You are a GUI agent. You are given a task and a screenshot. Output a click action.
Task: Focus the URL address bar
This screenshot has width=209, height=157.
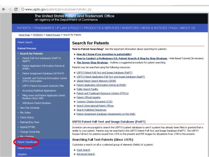point(114,9)
